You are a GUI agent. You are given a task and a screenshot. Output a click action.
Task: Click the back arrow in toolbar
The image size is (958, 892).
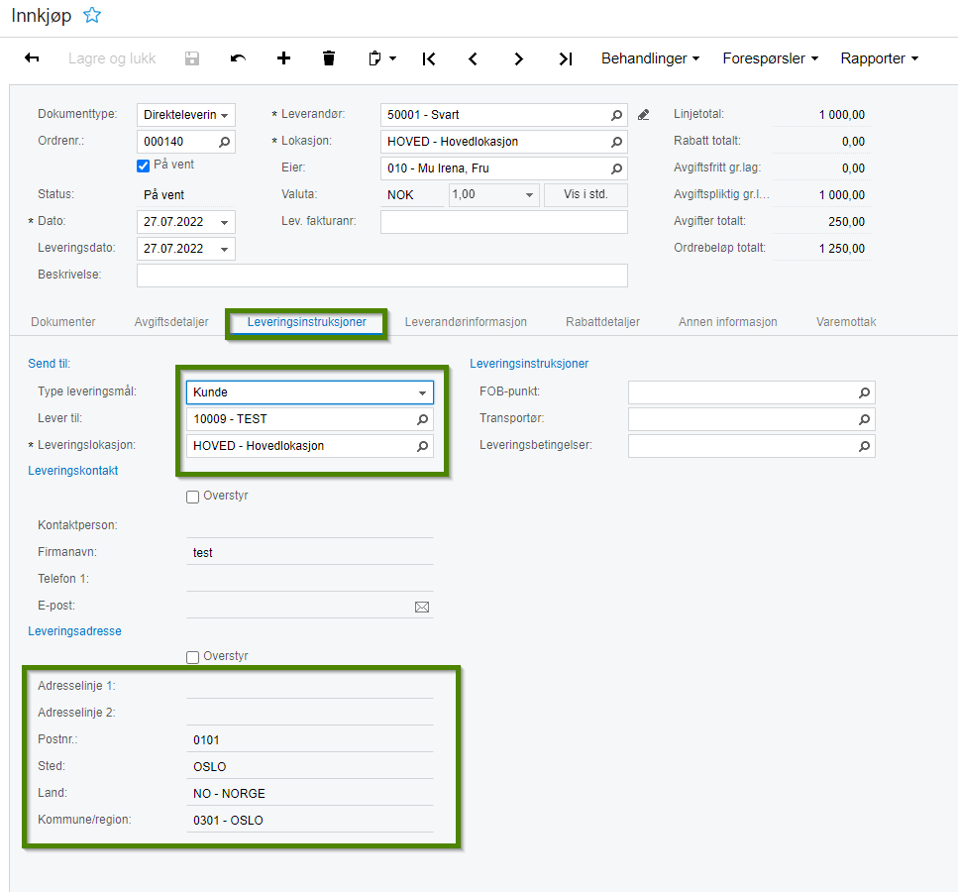click(32, 58)
